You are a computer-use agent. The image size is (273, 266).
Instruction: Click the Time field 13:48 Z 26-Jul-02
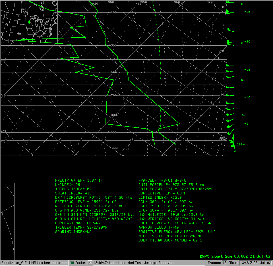point(255,263)
